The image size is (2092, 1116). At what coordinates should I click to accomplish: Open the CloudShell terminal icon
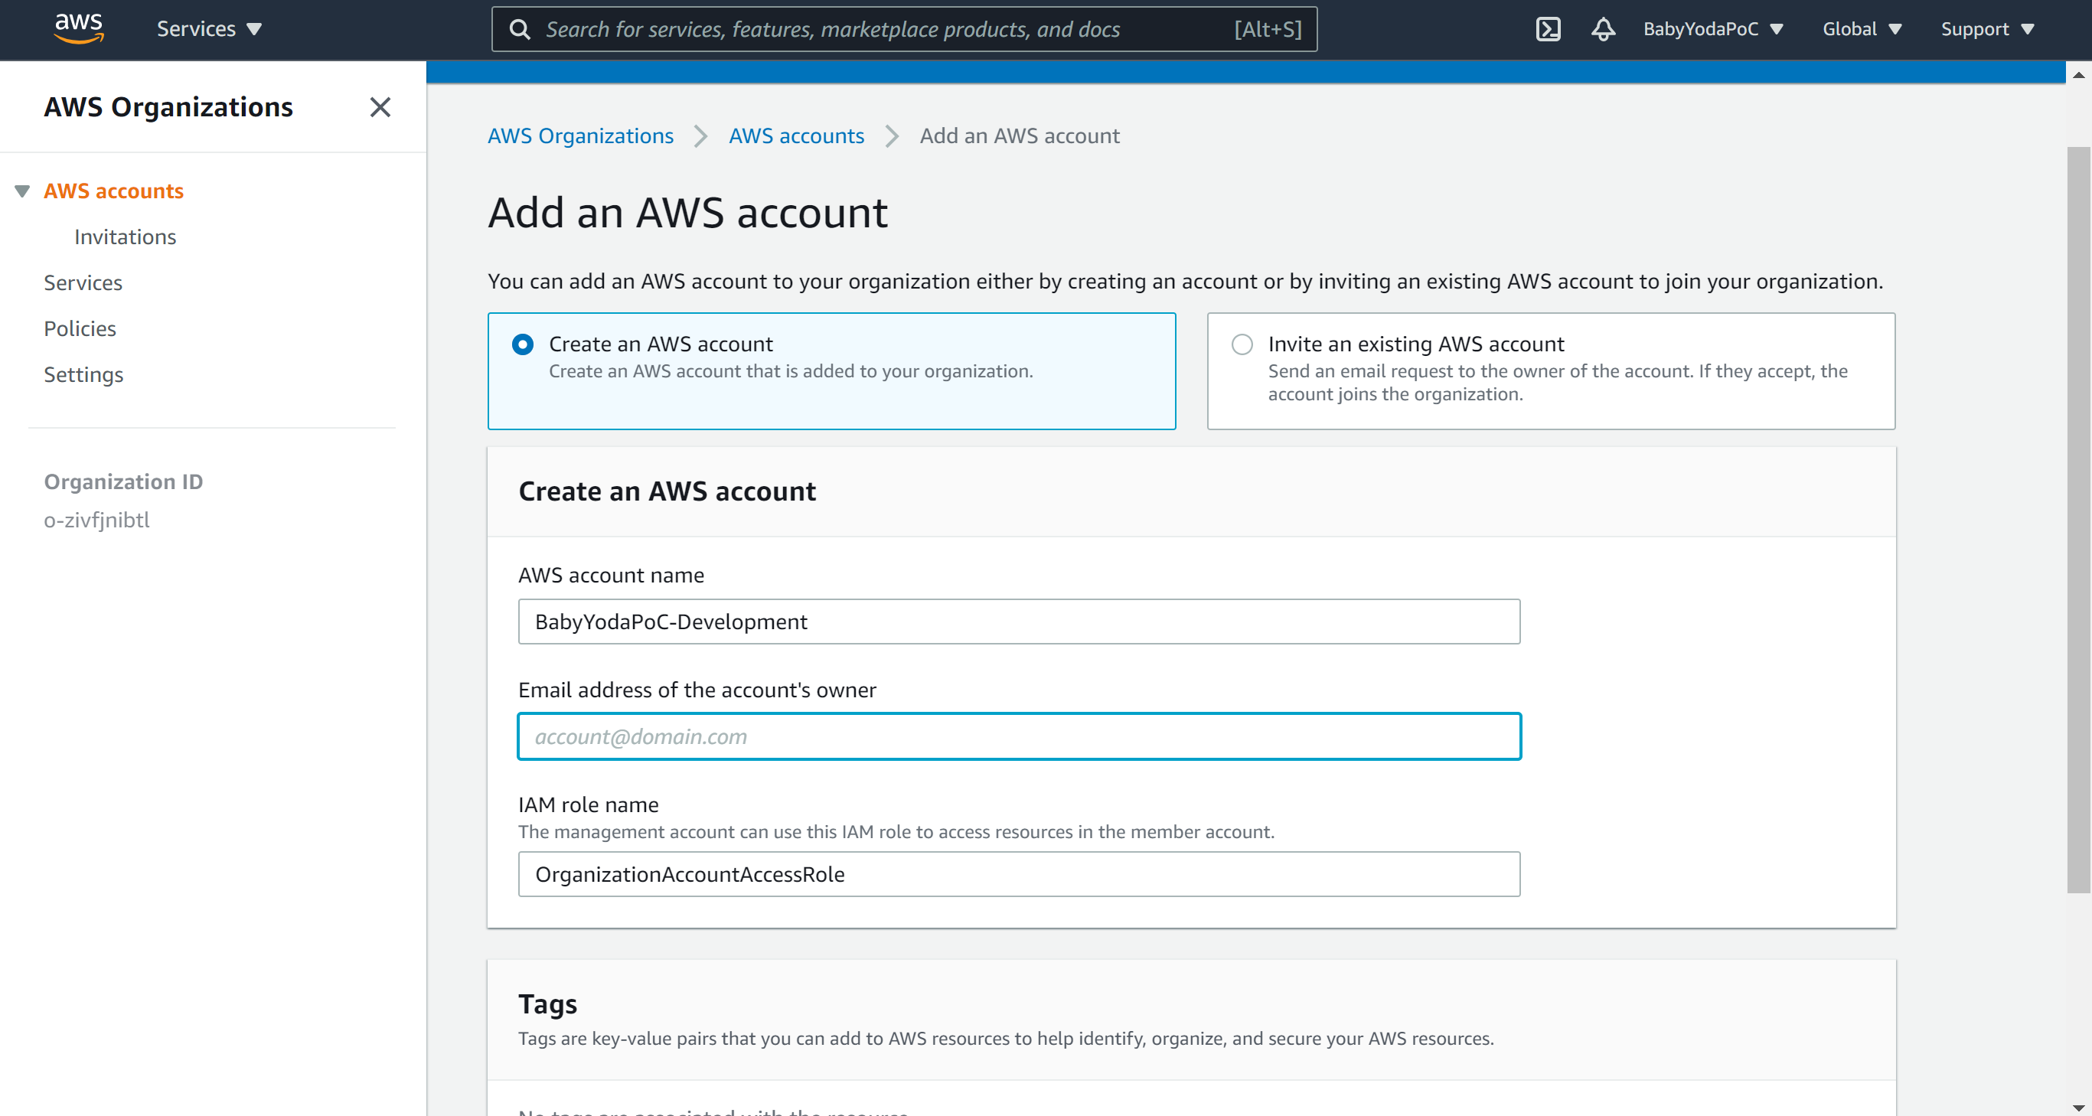click(x=1548, y=29)
